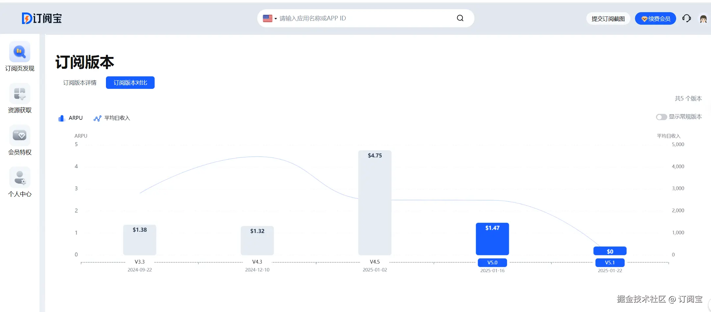Open the 会员特权 sidebar icon

20,135
